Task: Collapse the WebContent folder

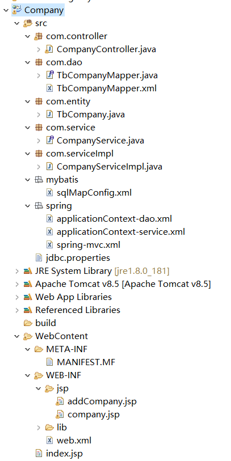Action: click(17, 336)
